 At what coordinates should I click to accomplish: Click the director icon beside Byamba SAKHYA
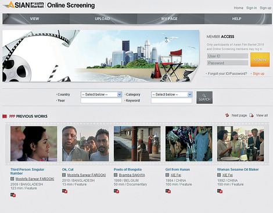click(116, 175)
